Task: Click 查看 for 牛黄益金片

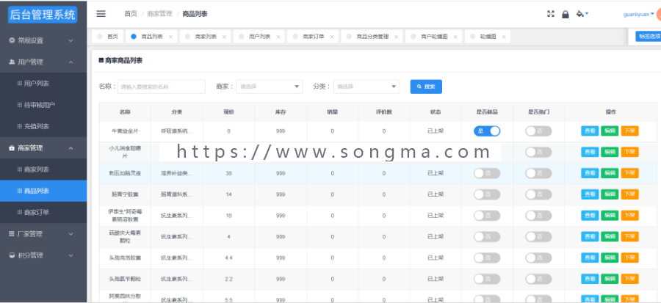Action: click(590, 131)
